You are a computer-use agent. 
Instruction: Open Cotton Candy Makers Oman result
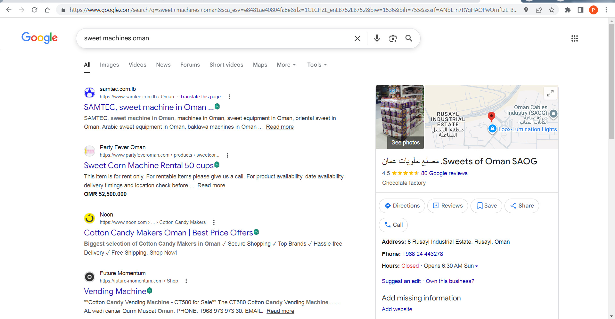tap(168, 233)
